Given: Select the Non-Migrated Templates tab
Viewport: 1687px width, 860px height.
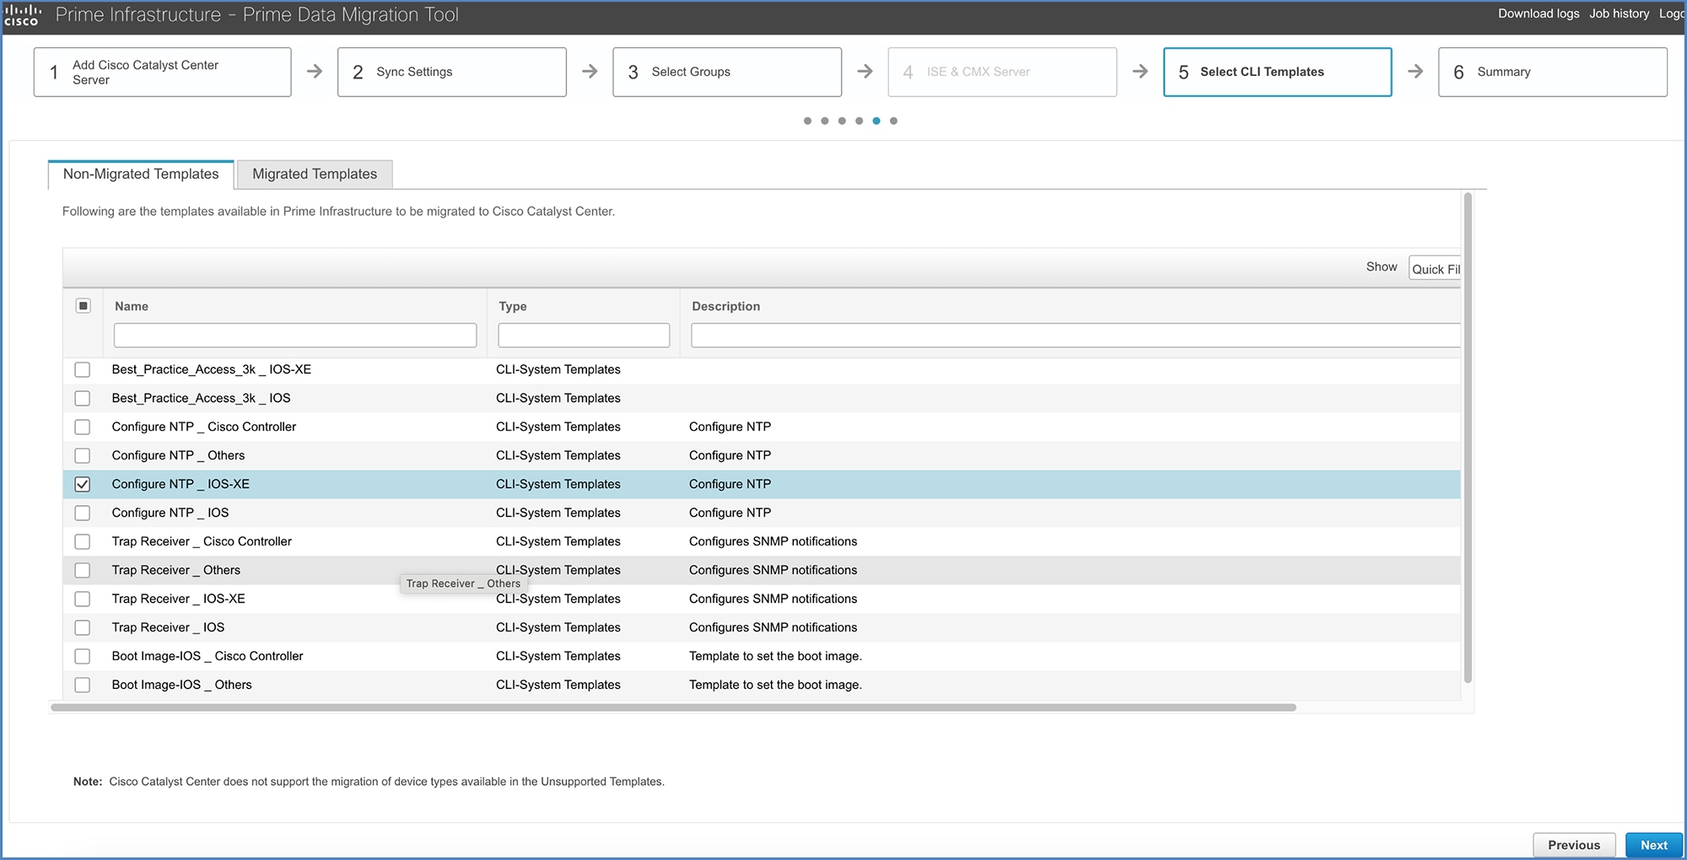Looking at the screenshot, I should 141,174.
